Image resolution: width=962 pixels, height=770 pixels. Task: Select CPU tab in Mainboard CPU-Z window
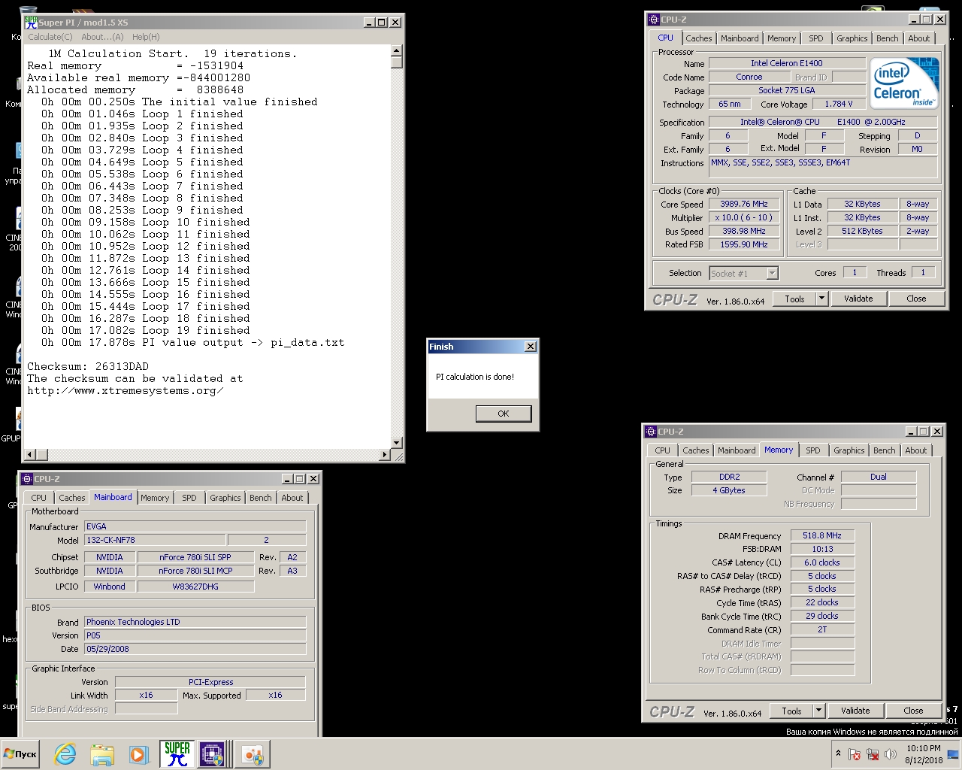(x=39, y=498)
